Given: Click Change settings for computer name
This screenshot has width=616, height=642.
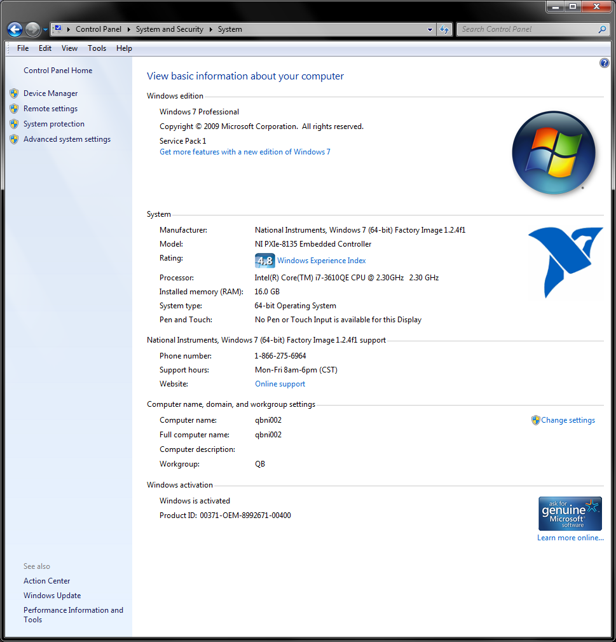Looking at the screenshot, I should 568,420.
